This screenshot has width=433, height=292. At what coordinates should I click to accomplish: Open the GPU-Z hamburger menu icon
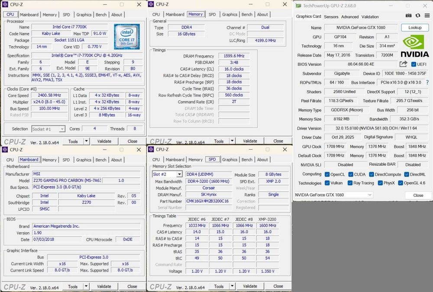427,16
